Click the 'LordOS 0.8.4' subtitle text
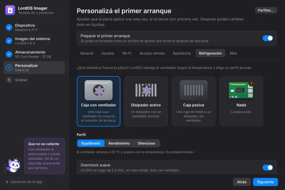 click(x=25, y=43)
